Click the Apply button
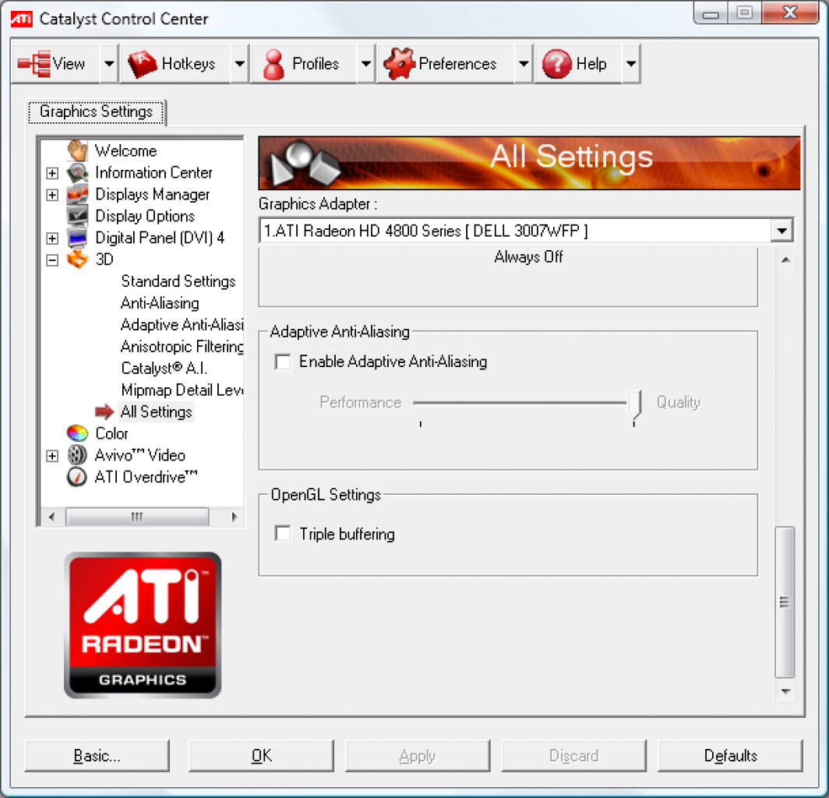The height and width of the screenshot is (798, 829). pos(417,756)
